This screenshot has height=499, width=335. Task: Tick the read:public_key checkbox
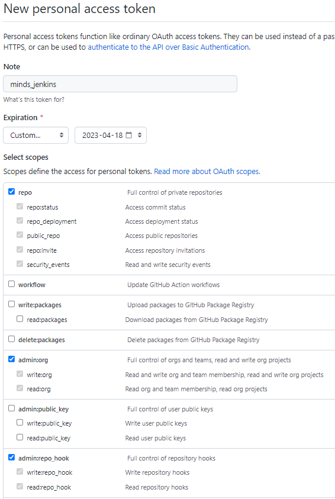20,437
